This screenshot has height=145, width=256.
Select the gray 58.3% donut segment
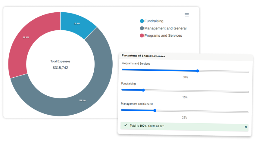pyautogui.click(x=83, y=100)
